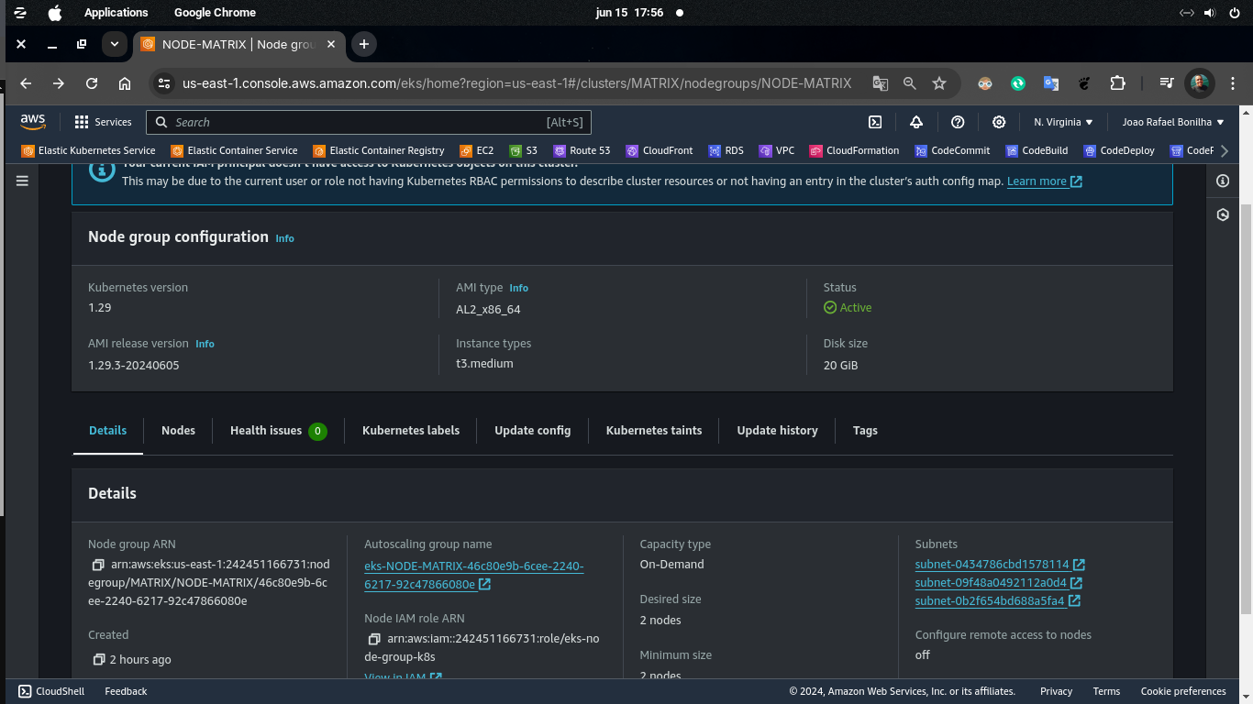Open Chrome home page button
Image resolution: width=1253 pixels, height=704 pixels.
pos(125,83)
